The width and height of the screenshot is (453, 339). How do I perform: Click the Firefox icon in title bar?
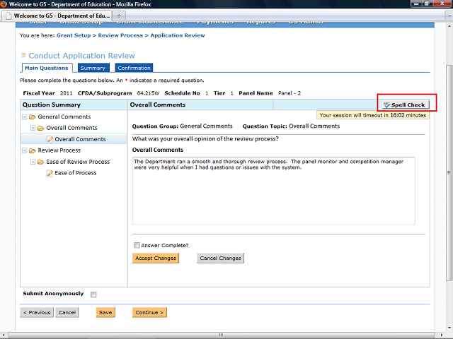pyautogui.click(x=4, y=4)
